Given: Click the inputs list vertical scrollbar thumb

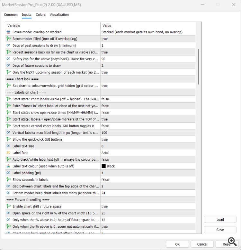Looking at the screenshot, I should [x=199, y=67].
